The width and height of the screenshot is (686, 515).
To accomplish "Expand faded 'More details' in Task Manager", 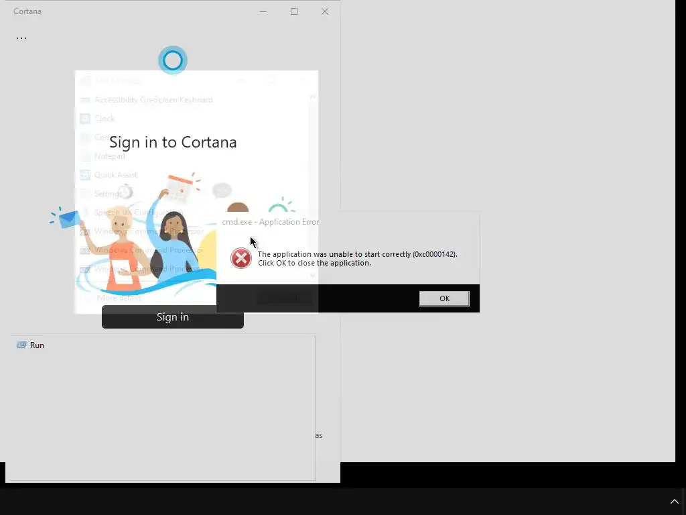I will [x=119, y=298].
